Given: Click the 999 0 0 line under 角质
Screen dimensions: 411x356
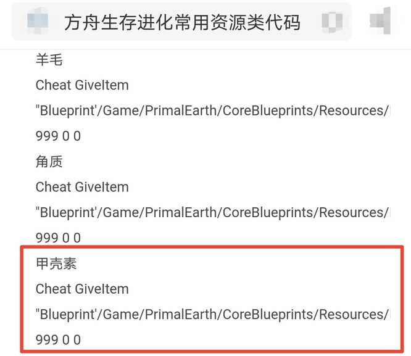Looking at the screenshot, I should [58, 238].
